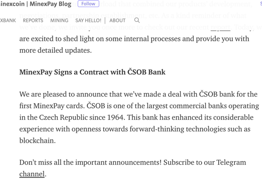Click the word 'Telegram' in the text
Viewport: 262px width, 189px height.
(231, 162)
